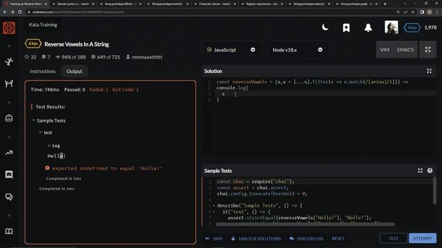Toggle dark mode moon icon
Image resolution: width=442 pixels, height=248 pixels.
325,28
